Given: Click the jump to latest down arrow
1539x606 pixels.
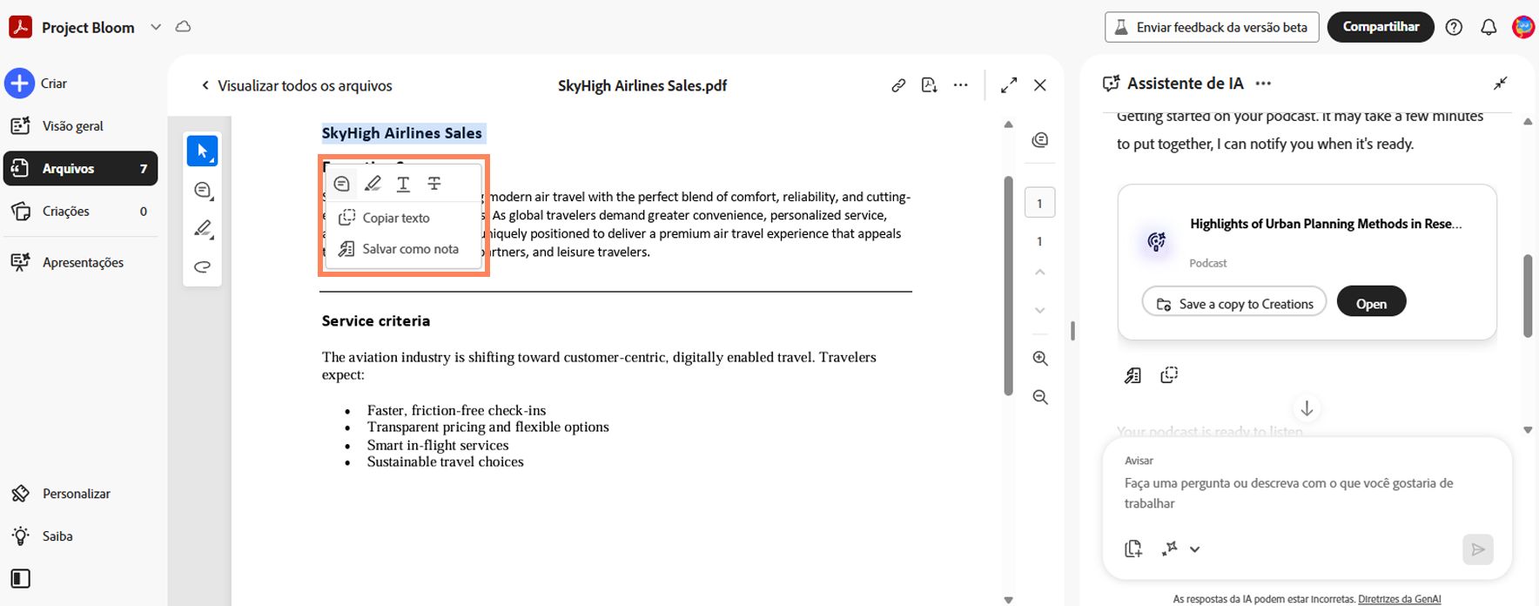Looking at the screenshot, I should tap(1307, 407).
